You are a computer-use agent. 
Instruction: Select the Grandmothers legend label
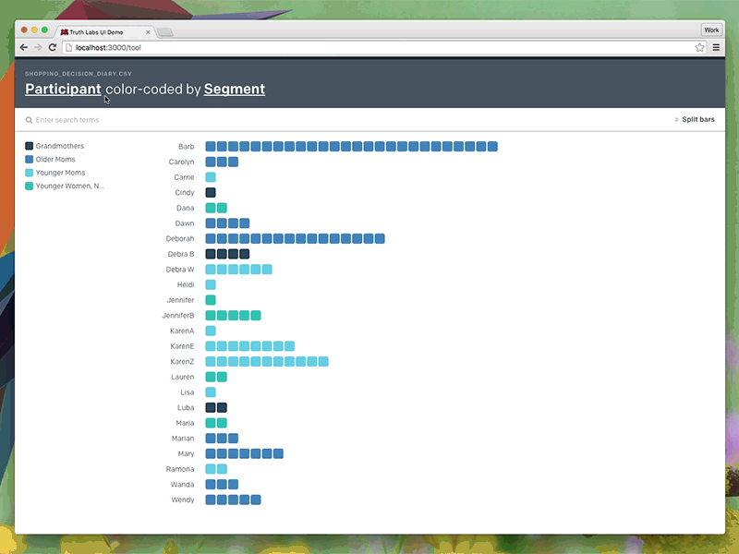coord(60,146)
